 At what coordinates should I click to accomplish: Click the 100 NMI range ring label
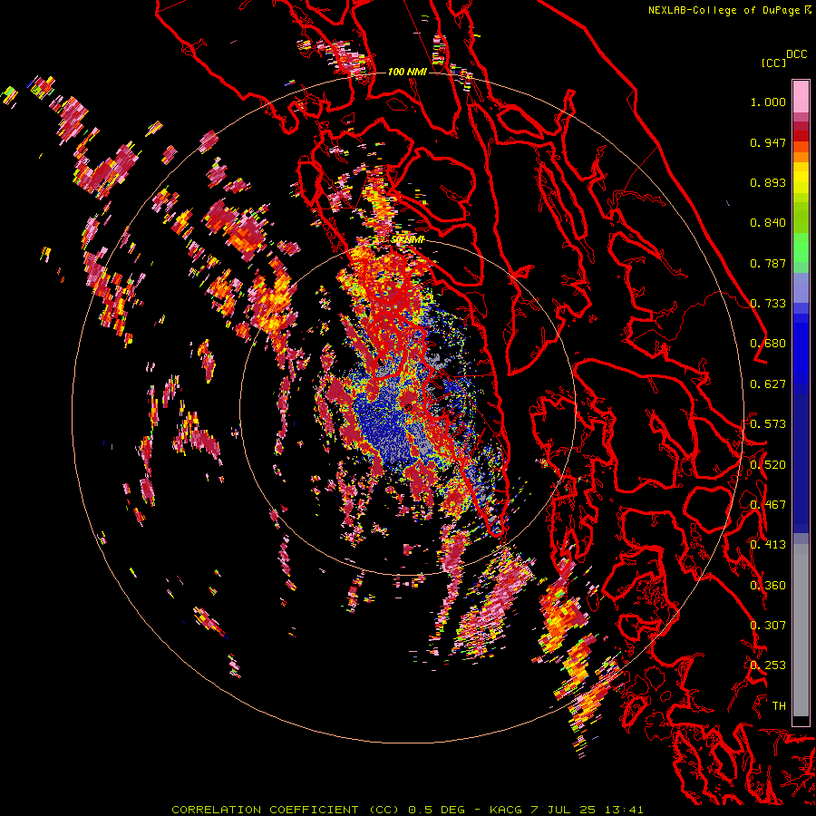[x=407, y=72]
